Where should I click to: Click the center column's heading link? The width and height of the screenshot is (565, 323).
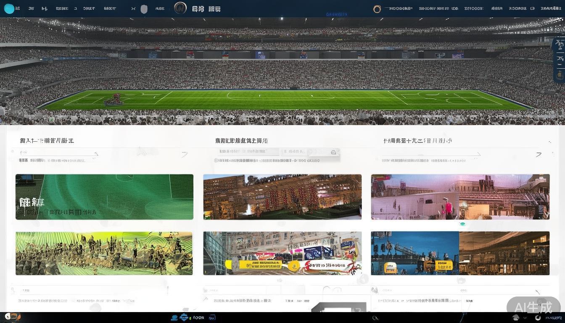click(x=241, y=141)
